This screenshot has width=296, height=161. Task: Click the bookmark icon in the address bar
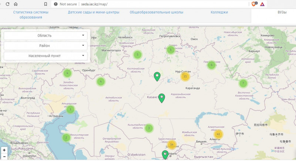click(46, 4)
